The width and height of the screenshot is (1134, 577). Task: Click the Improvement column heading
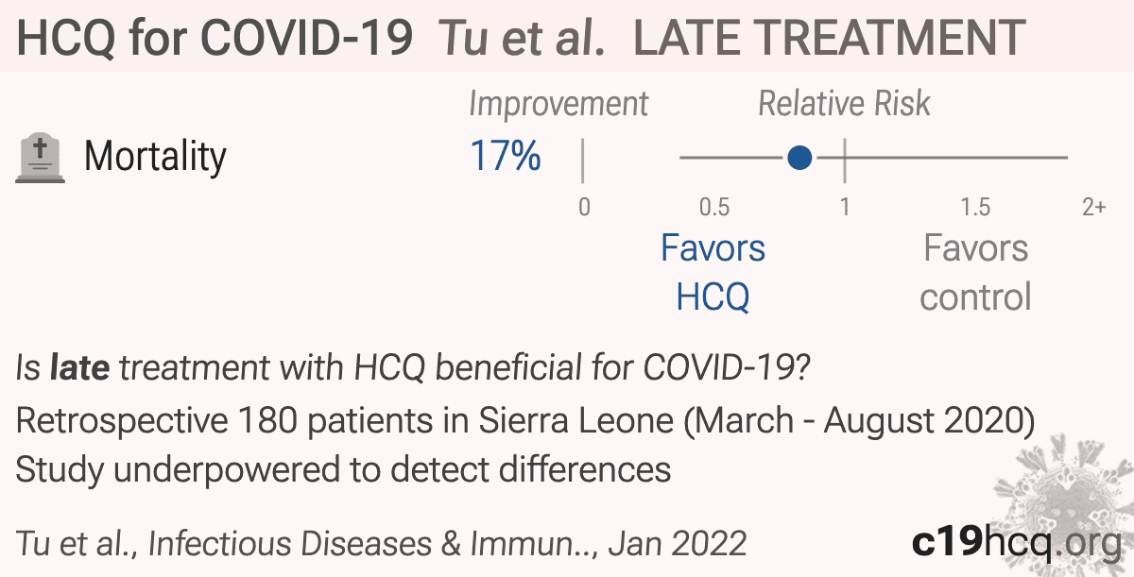click(x=558, y=104)
